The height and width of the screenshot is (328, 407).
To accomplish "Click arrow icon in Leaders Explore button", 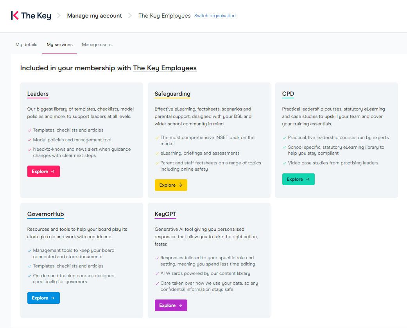I will click(53, 171).
